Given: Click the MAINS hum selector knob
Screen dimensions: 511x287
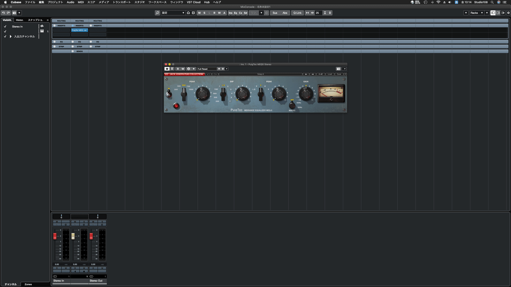Looking at the screenshot, I should point(292,105).
